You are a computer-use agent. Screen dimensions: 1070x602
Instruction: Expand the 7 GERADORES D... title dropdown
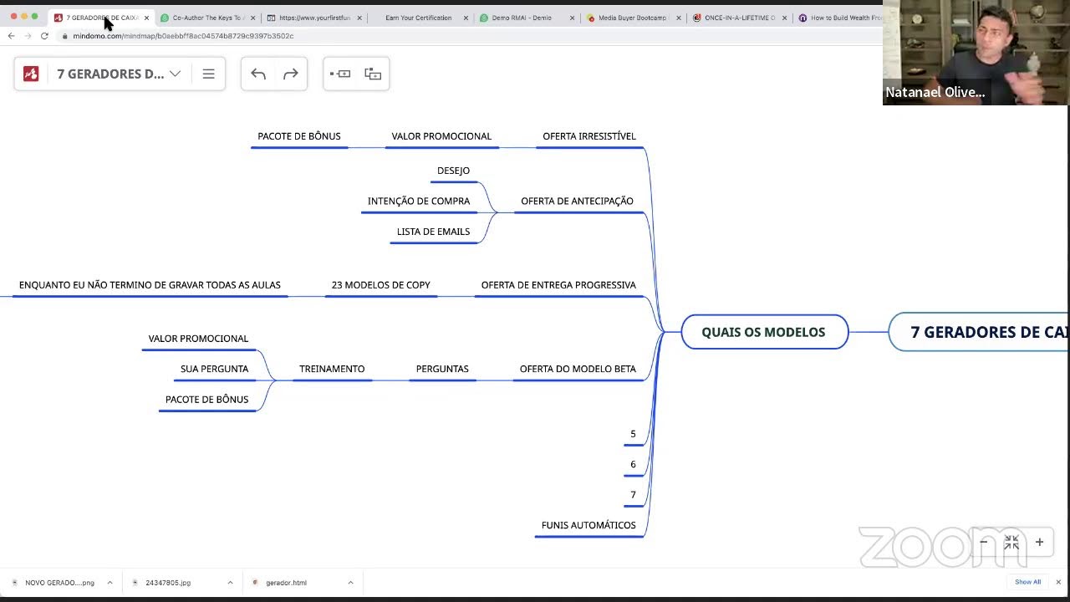(x=175, y=74)
